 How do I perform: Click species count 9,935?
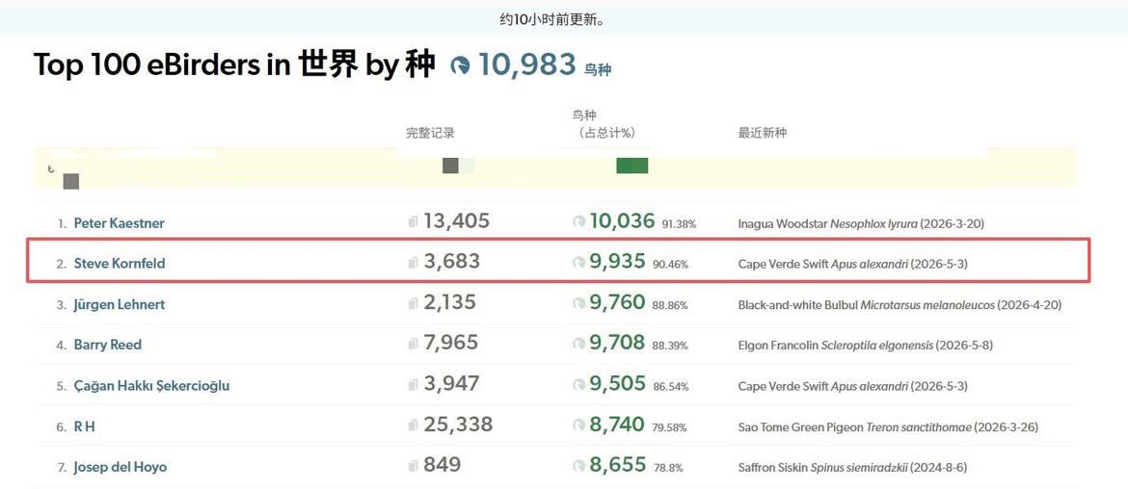pos(617,262)
